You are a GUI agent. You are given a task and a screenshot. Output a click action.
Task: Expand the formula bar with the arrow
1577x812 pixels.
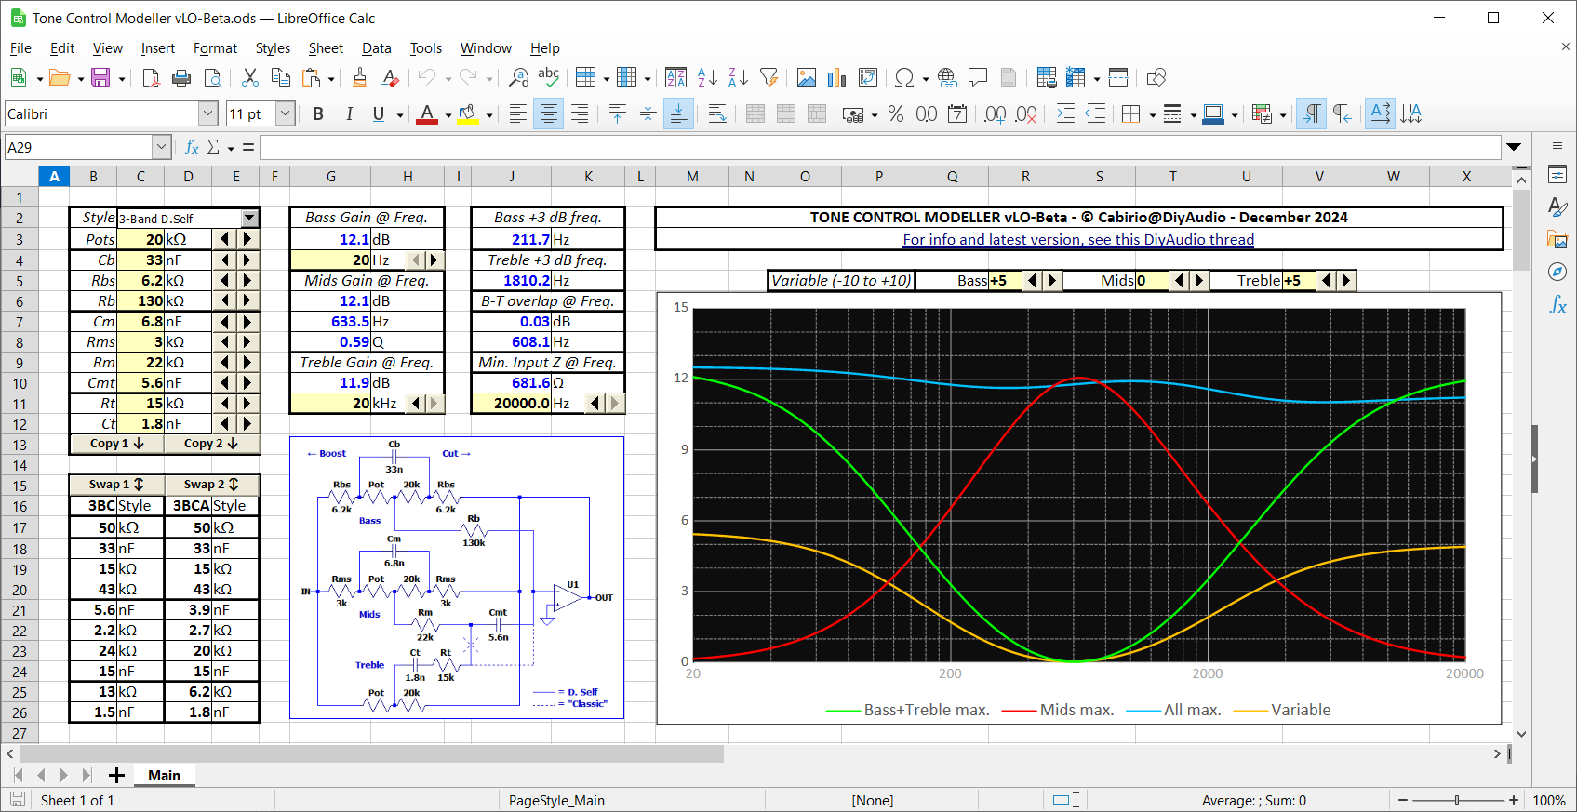[x=1514, y=147]
